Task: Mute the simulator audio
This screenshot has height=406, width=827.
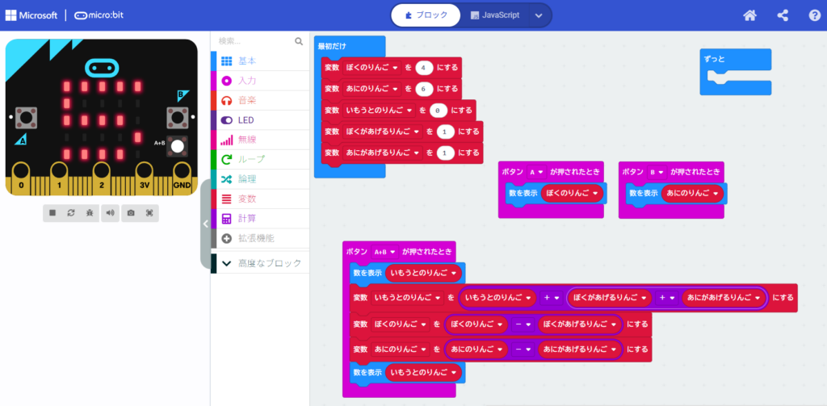Action: [110, 213]
